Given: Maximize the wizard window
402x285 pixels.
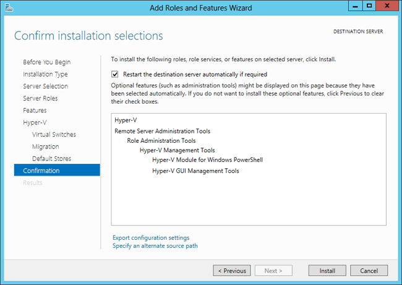Looking at the screenshot, I should tap(369, 6).
